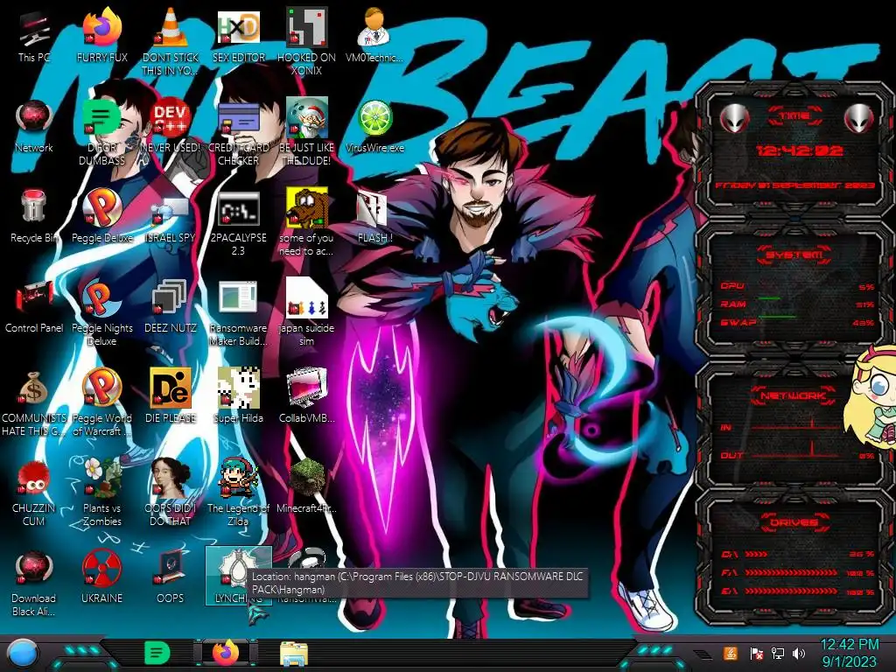Click the taskbar clock 12:42 PM
Screen dimensions: 896x672
(x=849, y=645)
